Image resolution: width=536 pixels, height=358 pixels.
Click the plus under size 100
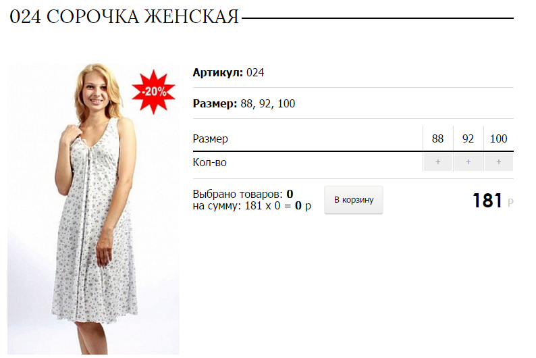(498, 161)
